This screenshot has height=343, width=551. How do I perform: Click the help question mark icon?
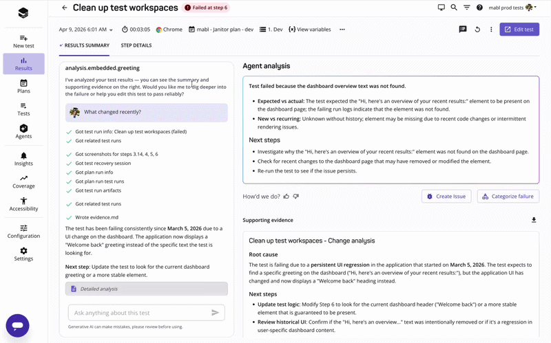click(479, 8)
